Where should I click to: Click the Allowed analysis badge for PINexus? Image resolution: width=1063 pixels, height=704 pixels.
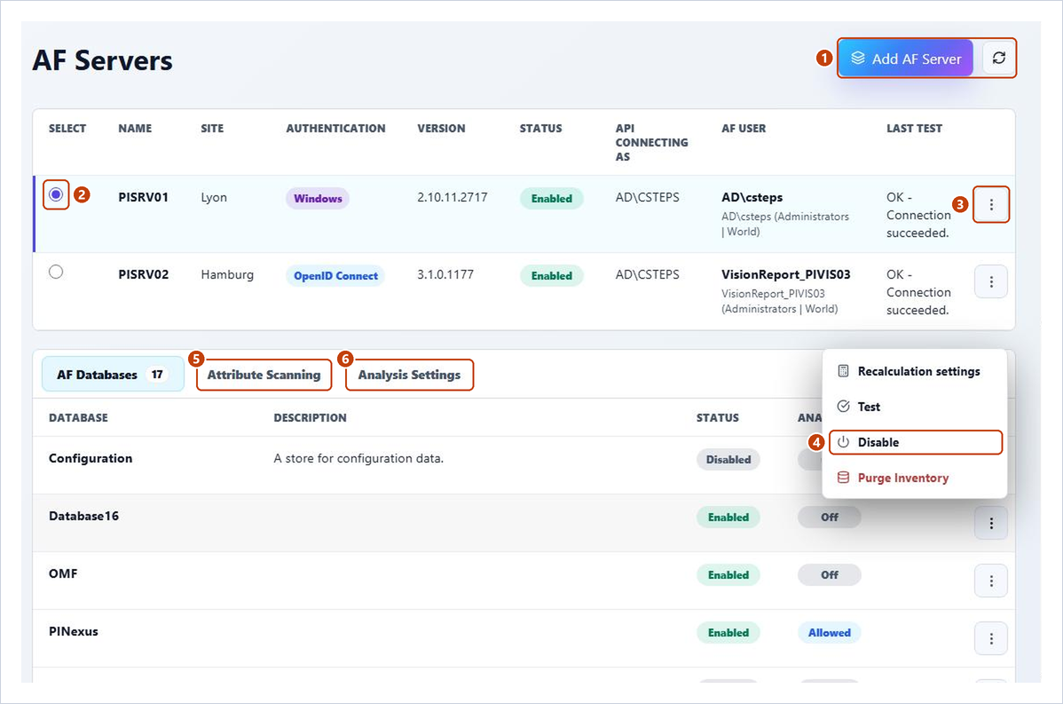829,632
